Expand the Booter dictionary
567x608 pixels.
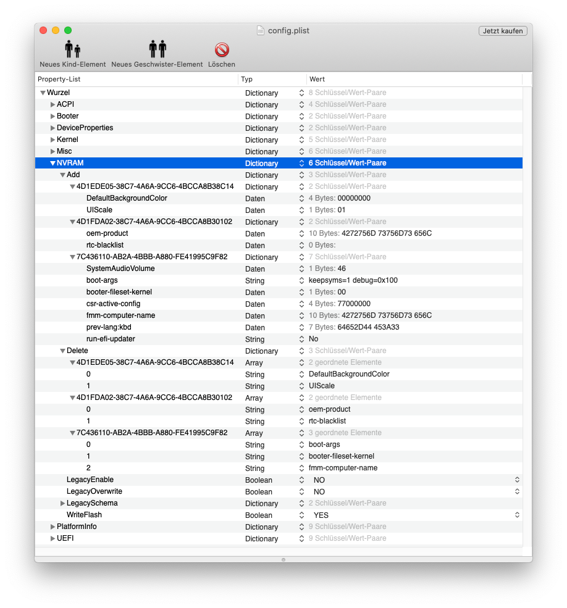click(x=52, y=116)
